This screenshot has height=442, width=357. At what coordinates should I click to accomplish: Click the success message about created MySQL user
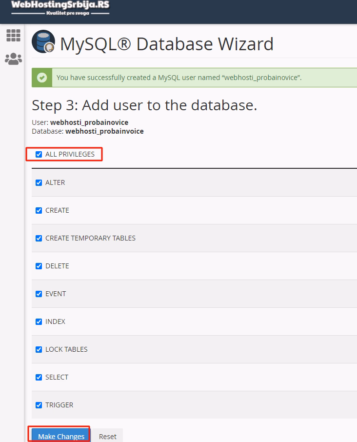[179, 78]
